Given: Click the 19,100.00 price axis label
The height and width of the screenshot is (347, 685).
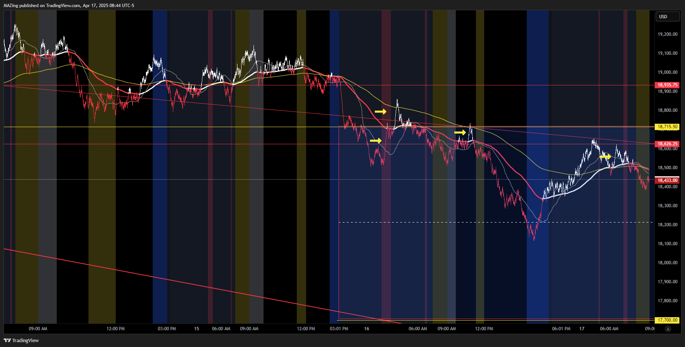Looking at the screenshot, I should pos(667,53).
